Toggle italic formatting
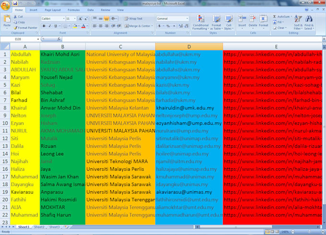326x235 pixels. coord(49,26)
